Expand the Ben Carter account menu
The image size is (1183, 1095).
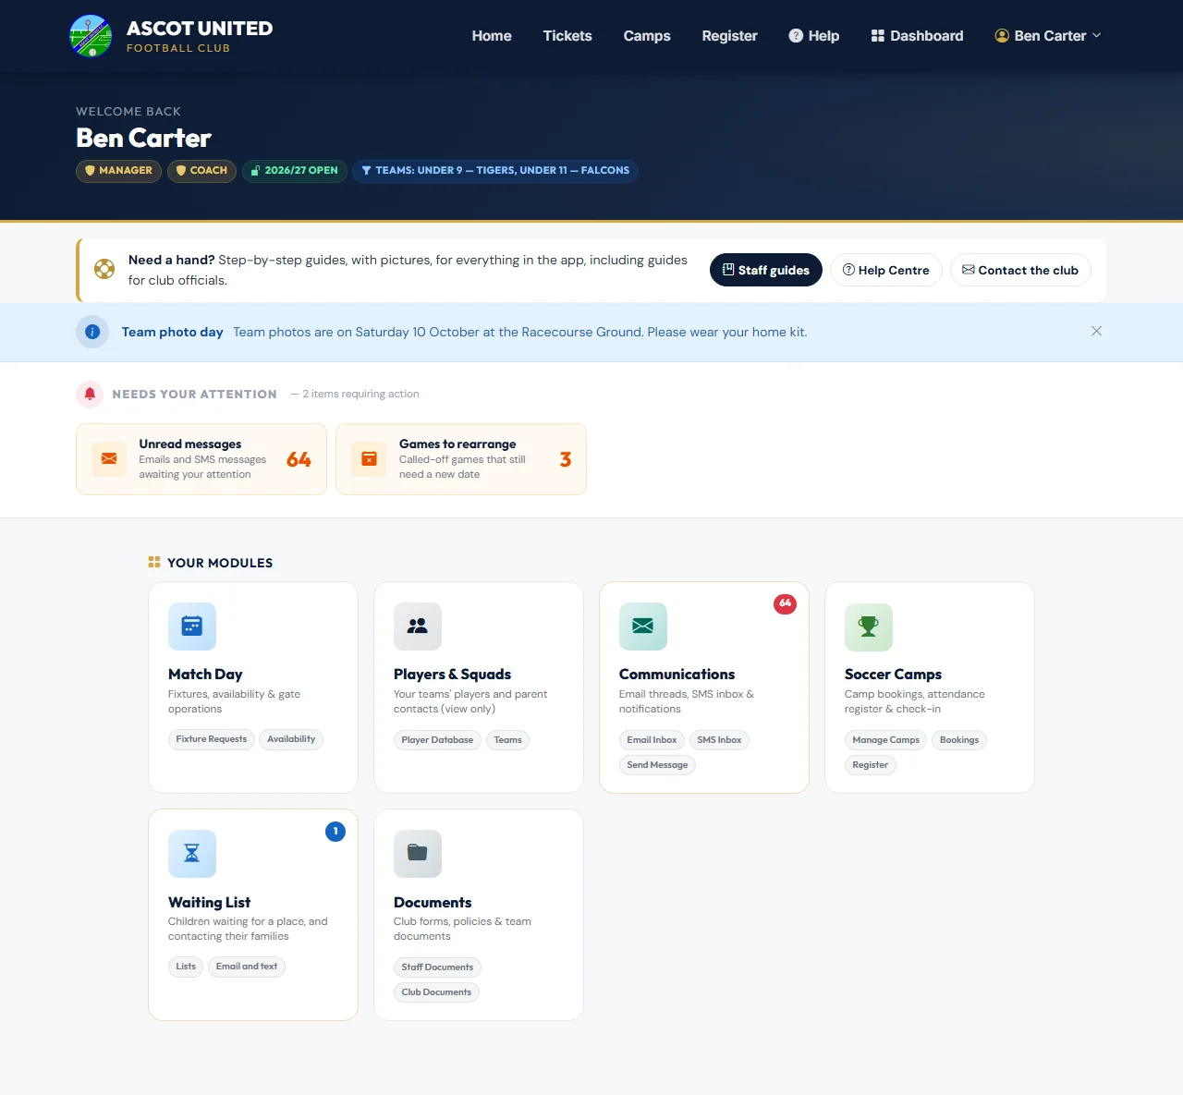(x=1048, y=36)
